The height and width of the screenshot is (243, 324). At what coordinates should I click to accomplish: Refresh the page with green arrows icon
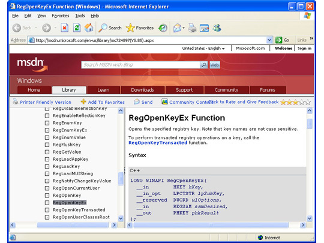coord(77,28)
